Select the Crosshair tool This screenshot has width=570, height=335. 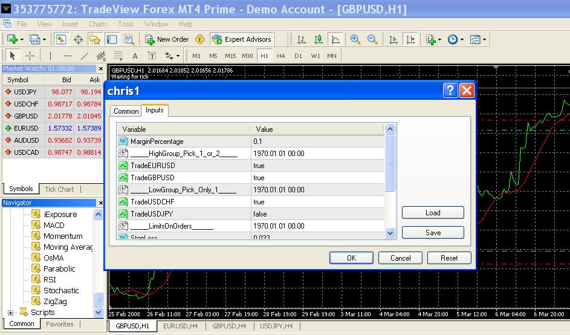30,56
